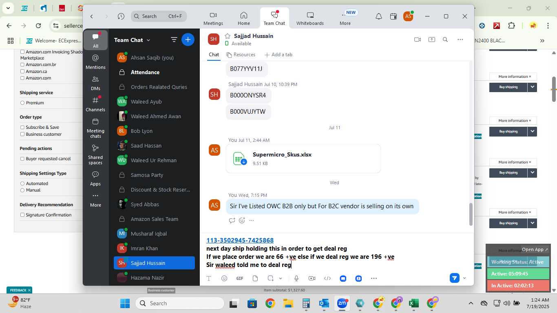Screen dimensions: 557x313
Task: Open Outlook from the taskbar
Action: (324, 303)
